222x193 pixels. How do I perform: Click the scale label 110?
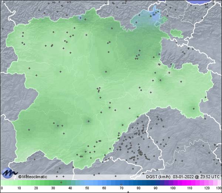click(190, 188)
